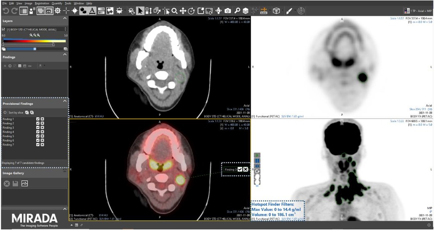Open the Tools menu
The width and height of the screenshot is (434, 230).
[68, 3]
